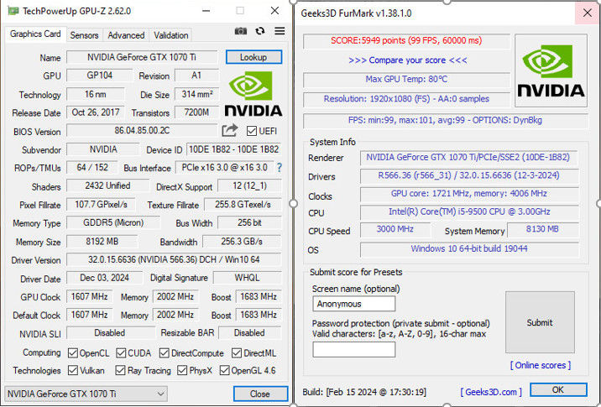Click the GPU-Z refresh icon

(260, 31)
